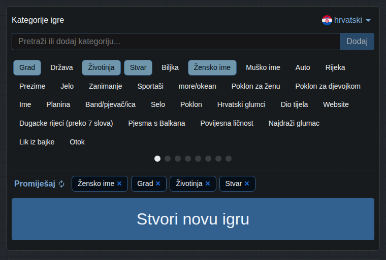386x260 pixels.
Task: Remove Žensko ime chip via its x icon
Action: (119, 183)
